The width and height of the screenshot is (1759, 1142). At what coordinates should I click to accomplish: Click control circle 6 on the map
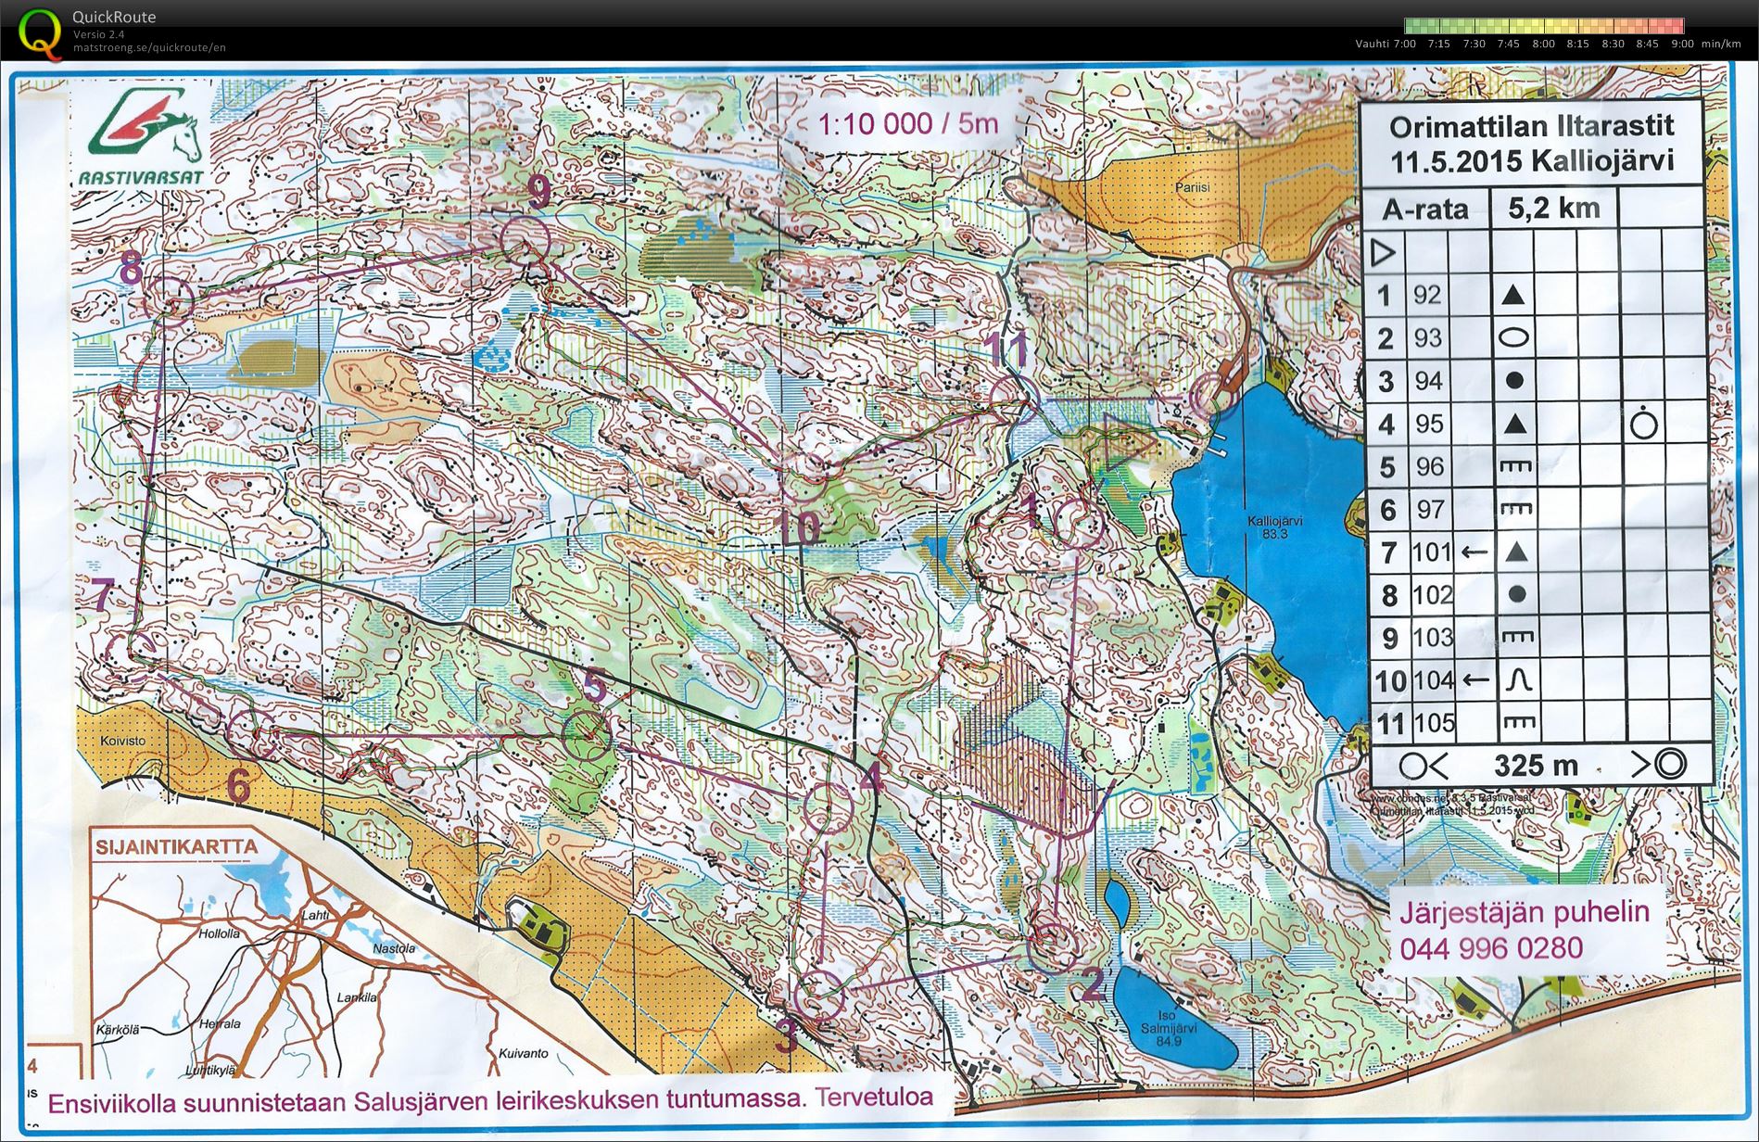click(252, 734)
